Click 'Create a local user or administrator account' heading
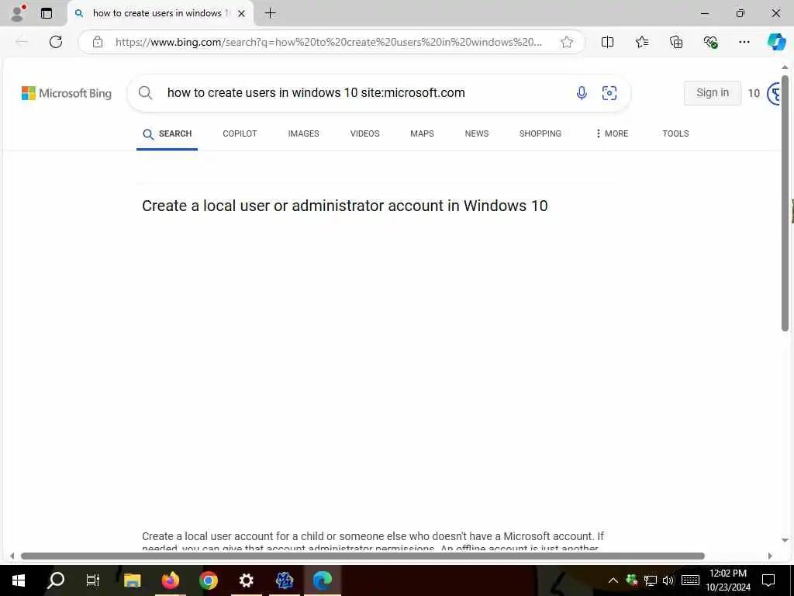Image resolution: width=794 pixels, height=596 pixels. 344,206
